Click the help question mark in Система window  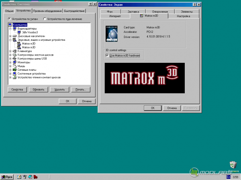[x=90, y=4]
